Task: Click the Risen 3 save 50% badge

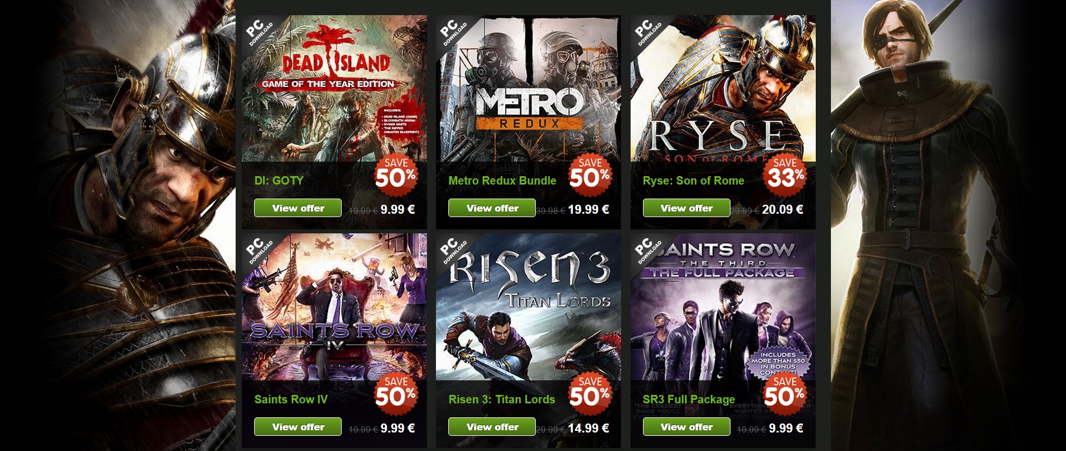Action: coord(590,393)
